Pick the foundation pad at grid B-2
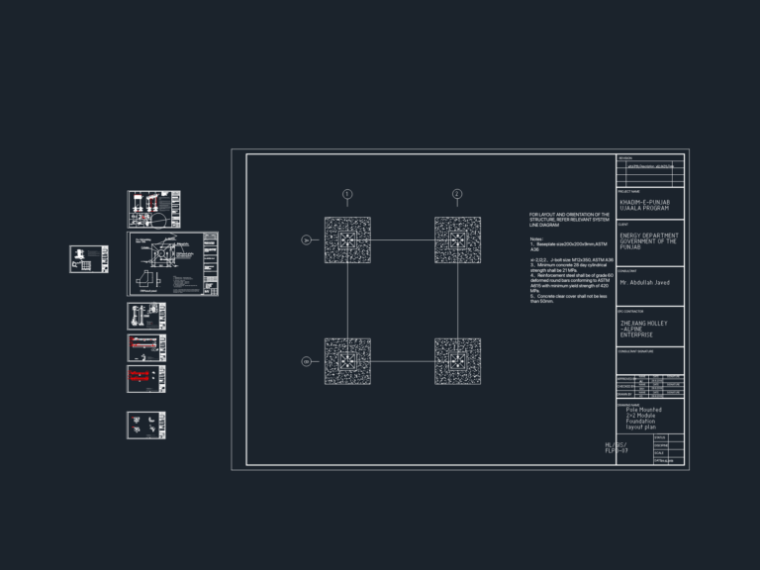 (457, 361)
